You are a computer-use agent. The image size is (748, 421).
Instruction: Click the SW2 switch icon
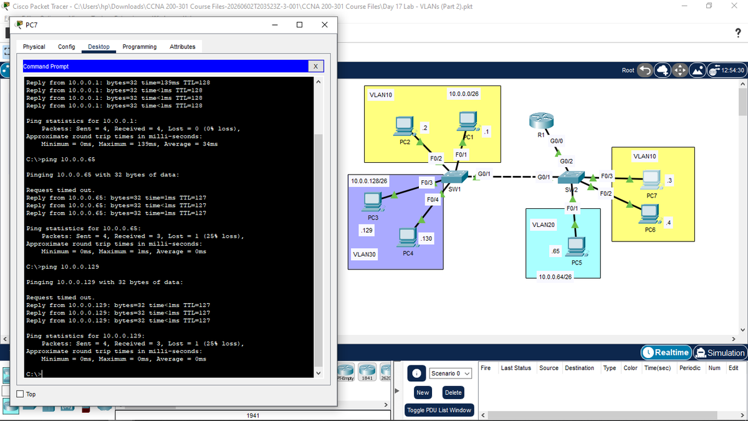(572, 178)
